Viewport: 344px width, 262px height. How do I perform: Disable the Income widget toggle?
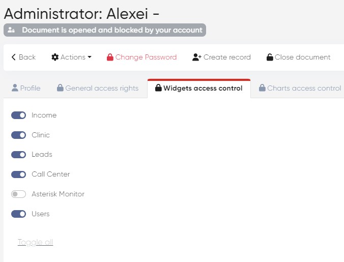click(x=19, y=115)
